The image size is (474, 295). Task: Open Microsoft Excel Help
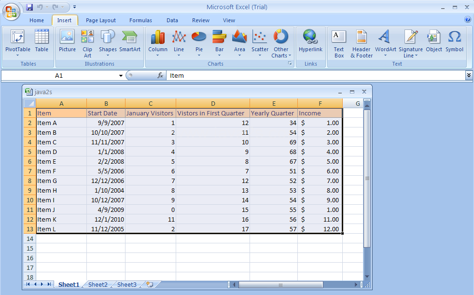[x=467, y=20]
